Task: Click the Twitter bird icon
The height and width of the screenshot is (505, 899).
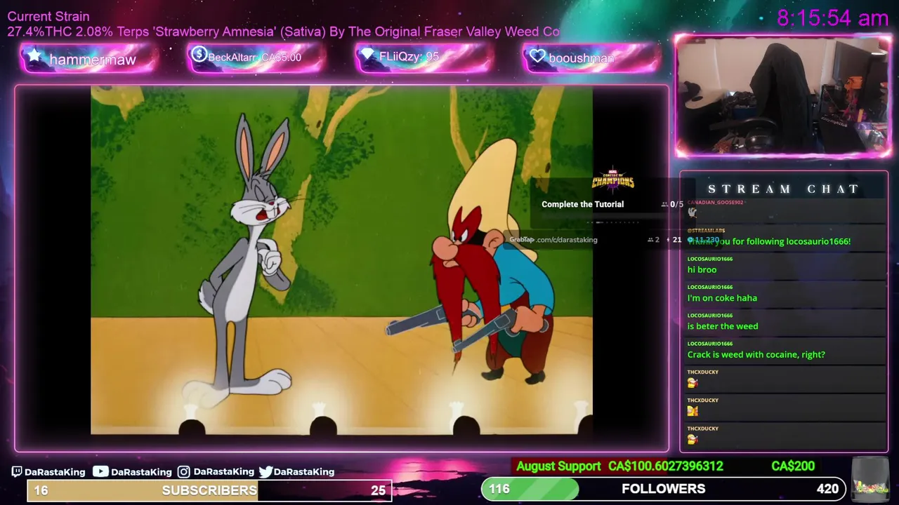Action: (x=265, y=471)
